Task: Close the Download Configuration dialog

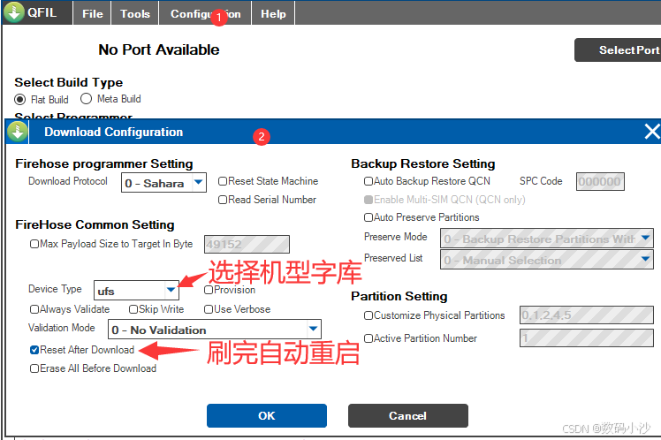Action: click(x=652, y=132)
